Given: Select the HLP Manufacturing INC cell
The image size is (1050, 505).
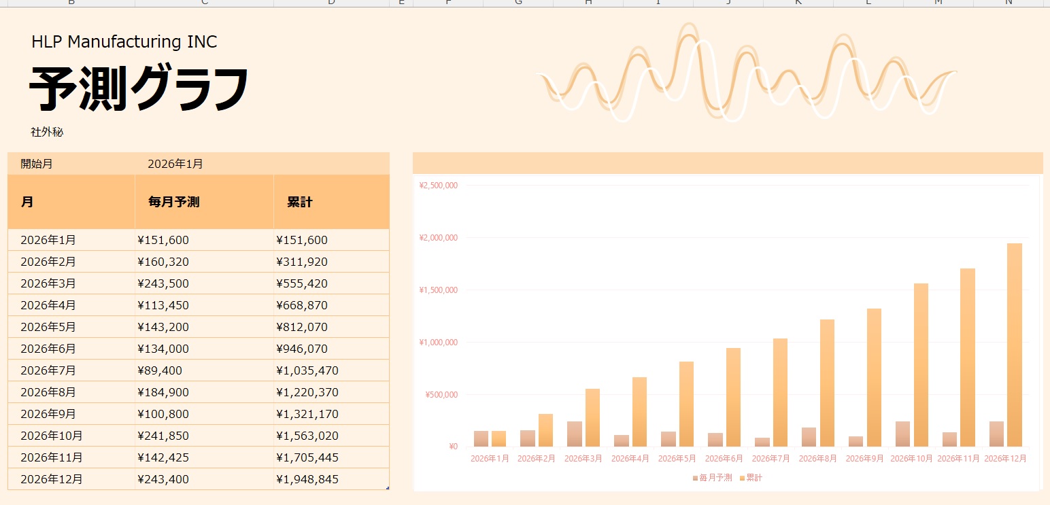Looking at the screenshot, I should point(124,42).
